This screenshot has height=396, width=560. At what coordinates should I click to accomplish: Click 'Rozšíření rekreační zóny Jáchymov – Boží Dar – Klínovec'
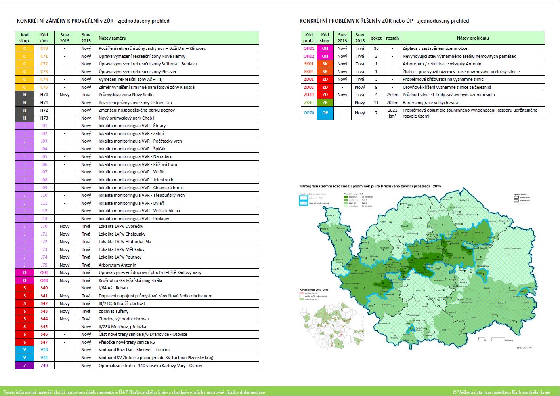tap(152, 48)
